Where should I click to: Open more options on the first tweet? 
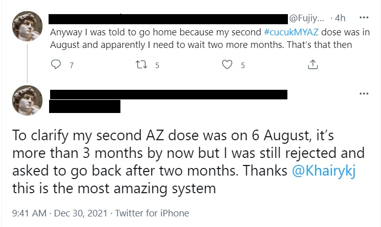click(363, 17)
